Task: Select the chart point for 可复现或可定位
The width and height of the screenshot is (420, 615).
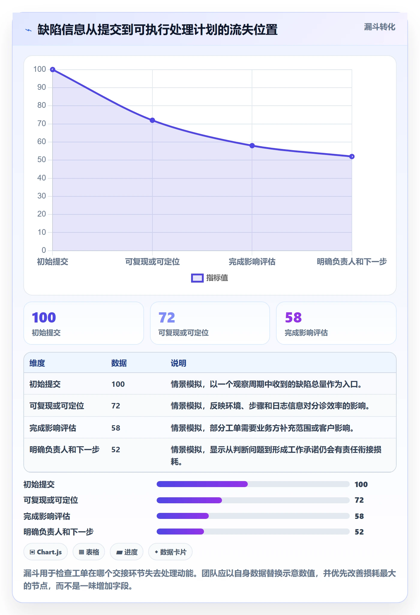Action: tap(152, 120)
